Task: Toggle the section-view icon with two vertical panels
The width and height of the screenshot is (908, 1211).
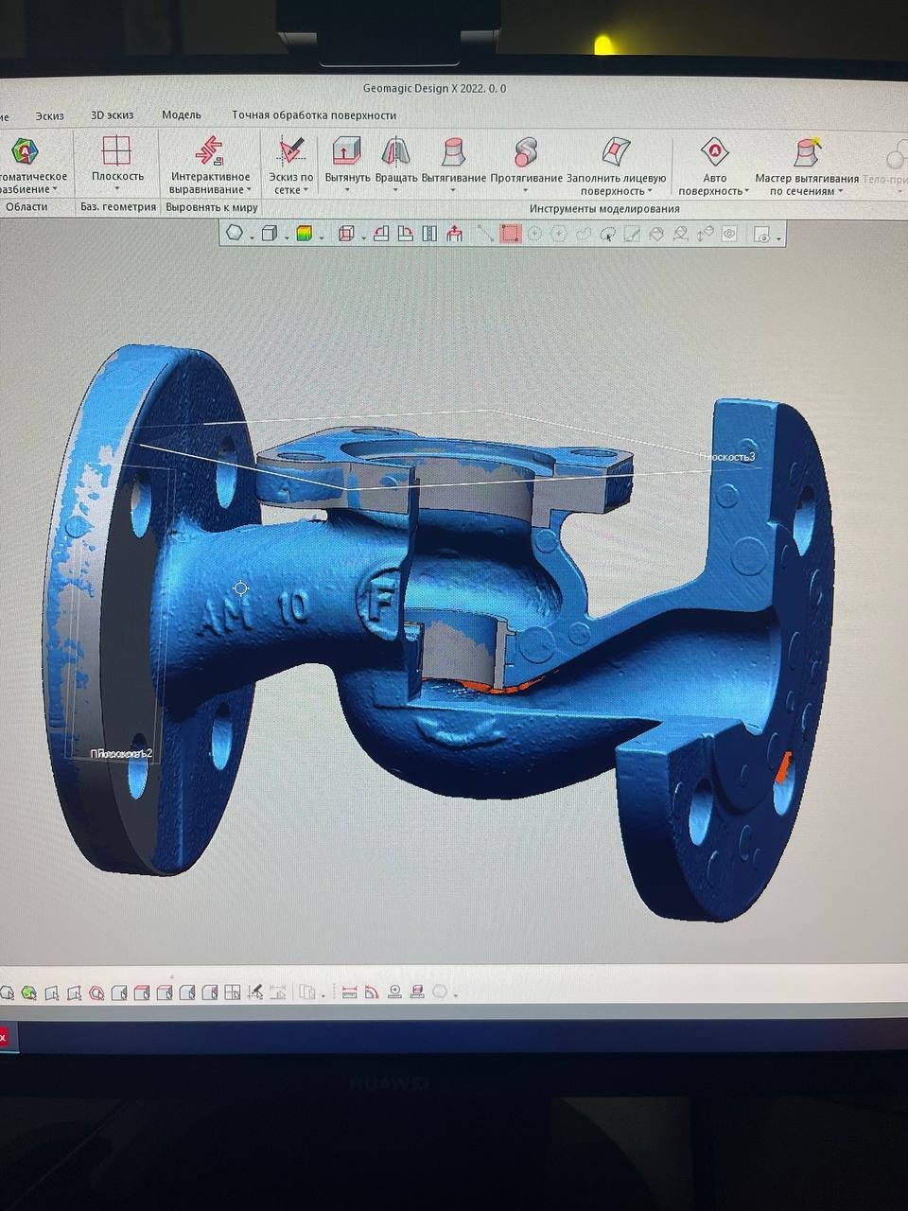Action: click(429, 234)
